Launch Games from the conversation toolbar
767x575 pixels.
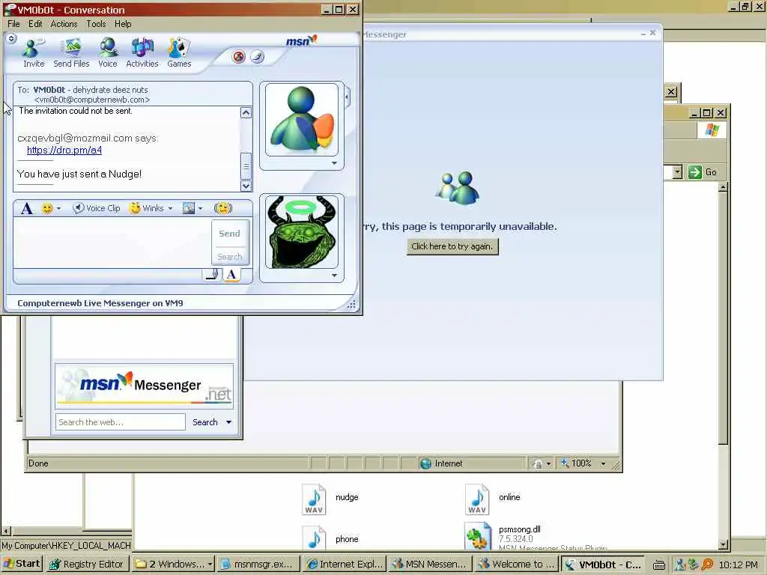tap(179, 53)
